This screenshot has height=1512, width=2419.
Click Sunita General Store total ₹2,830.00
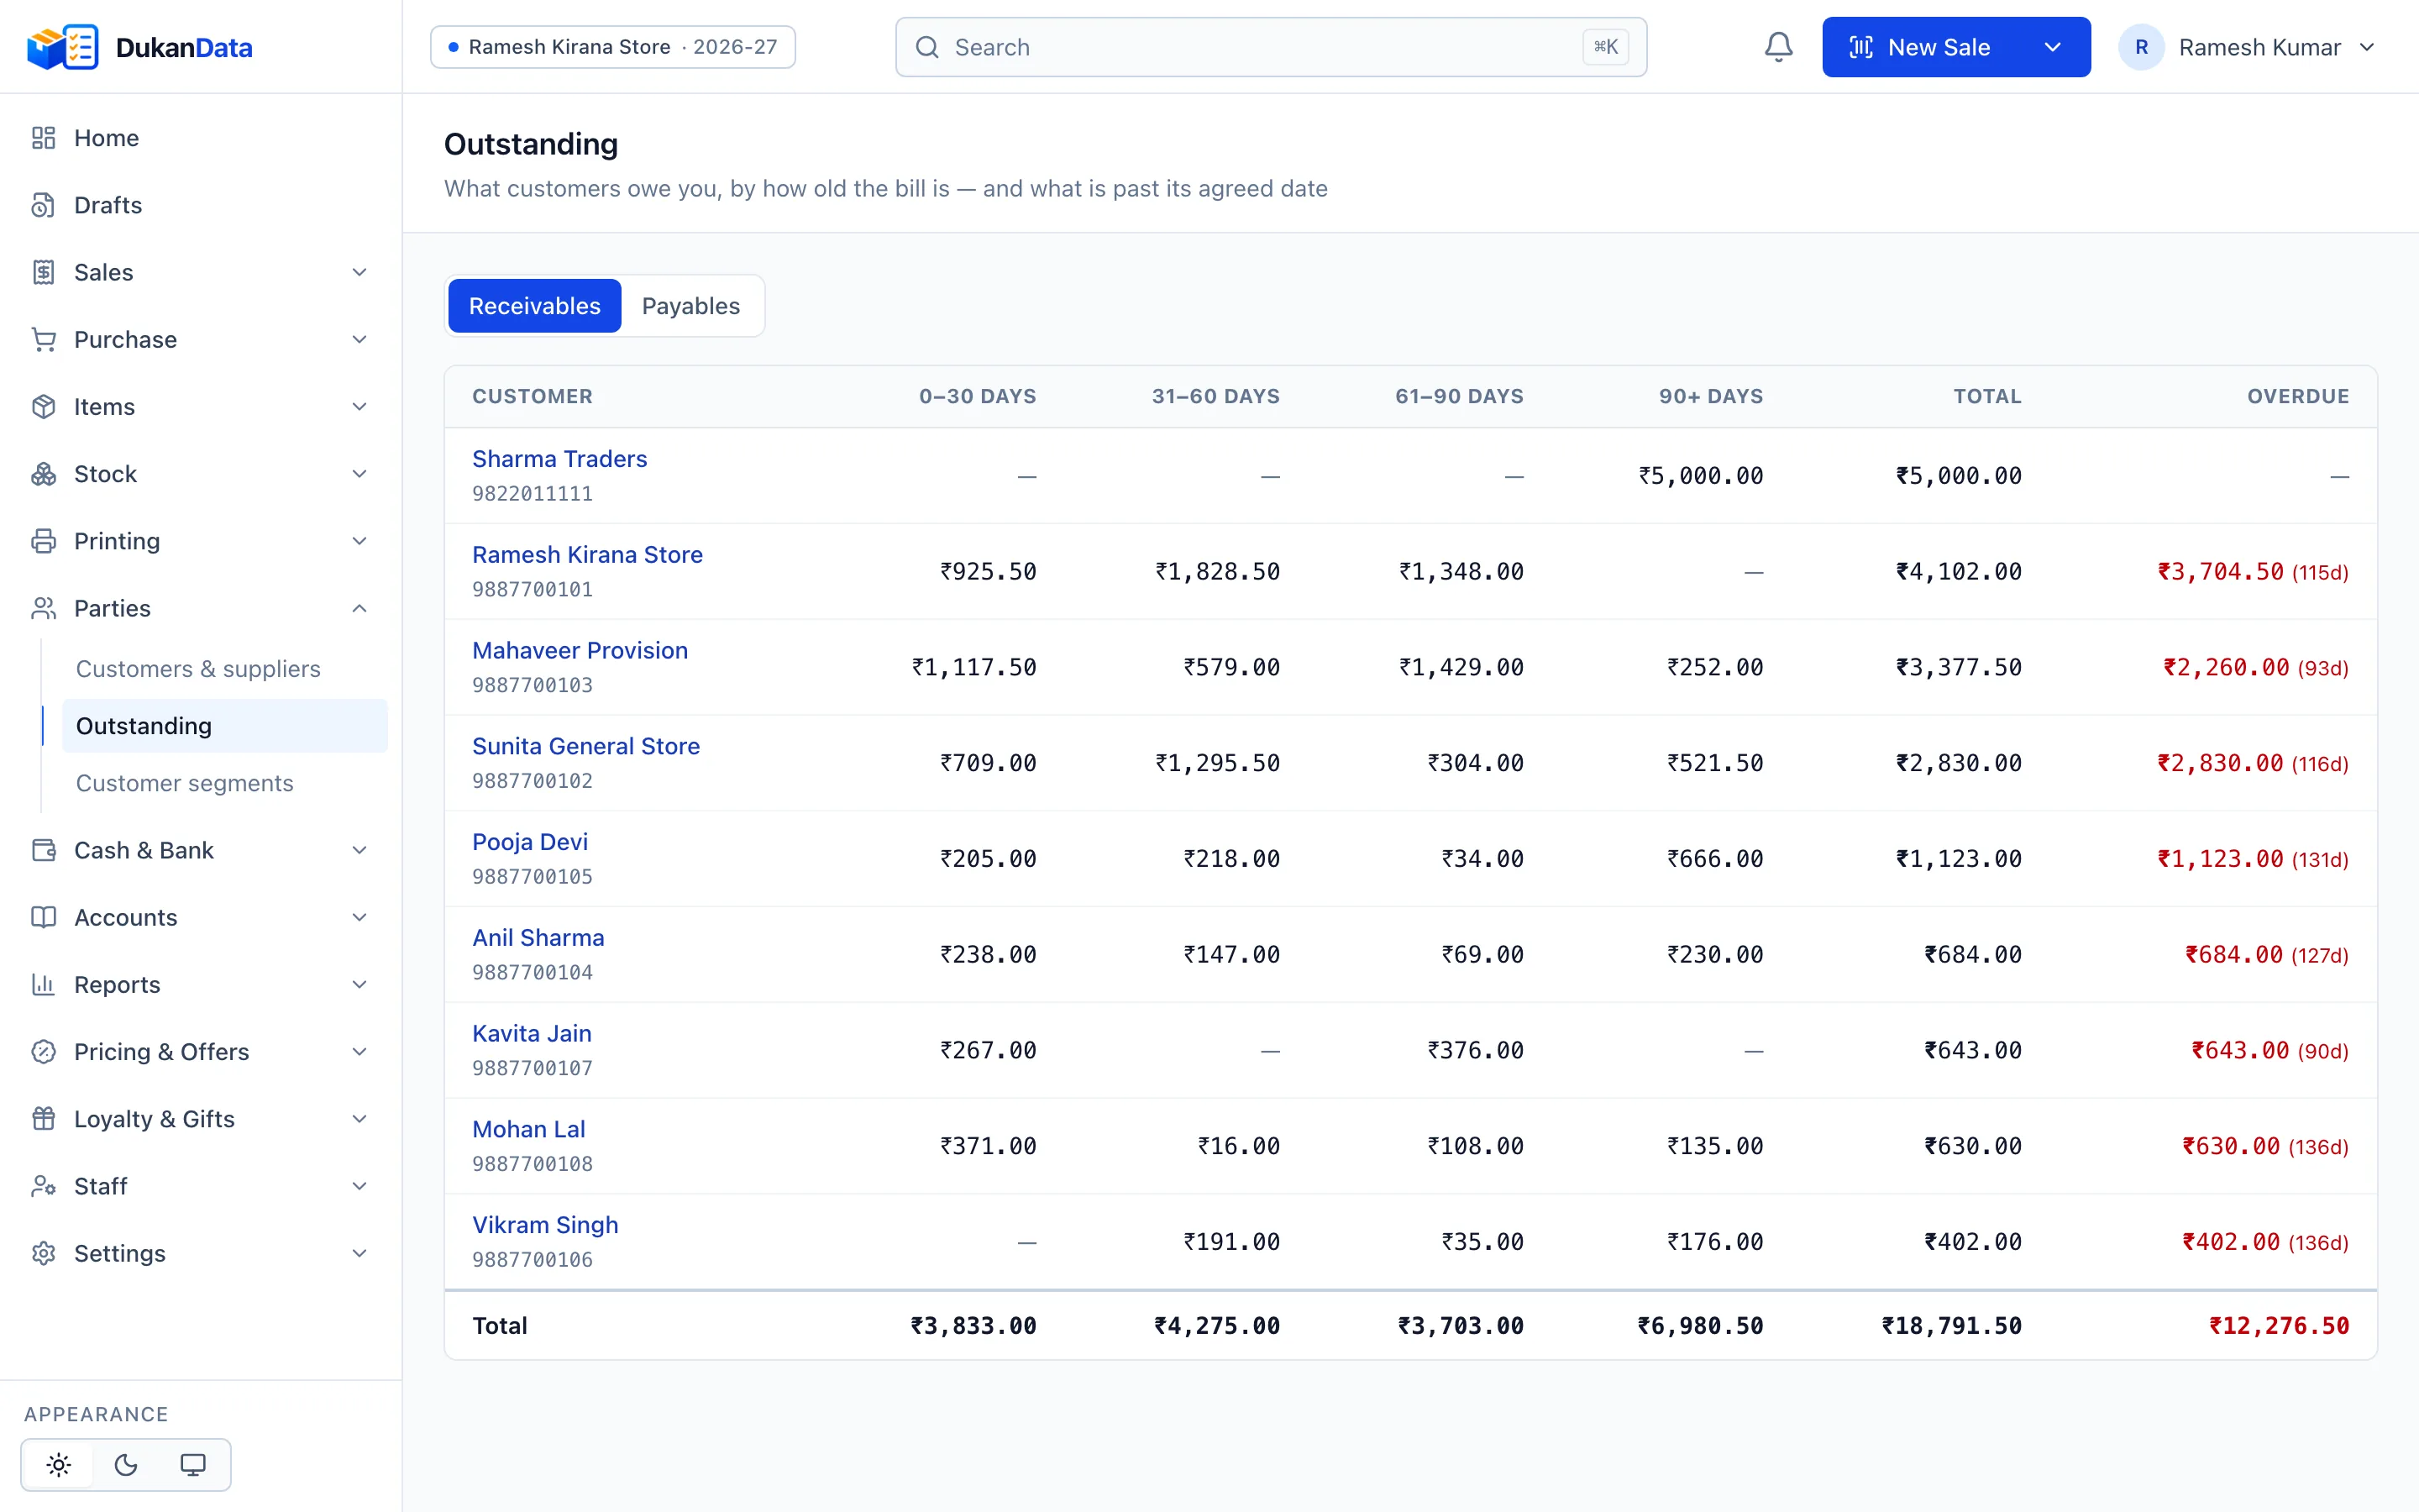point(1960,763)
